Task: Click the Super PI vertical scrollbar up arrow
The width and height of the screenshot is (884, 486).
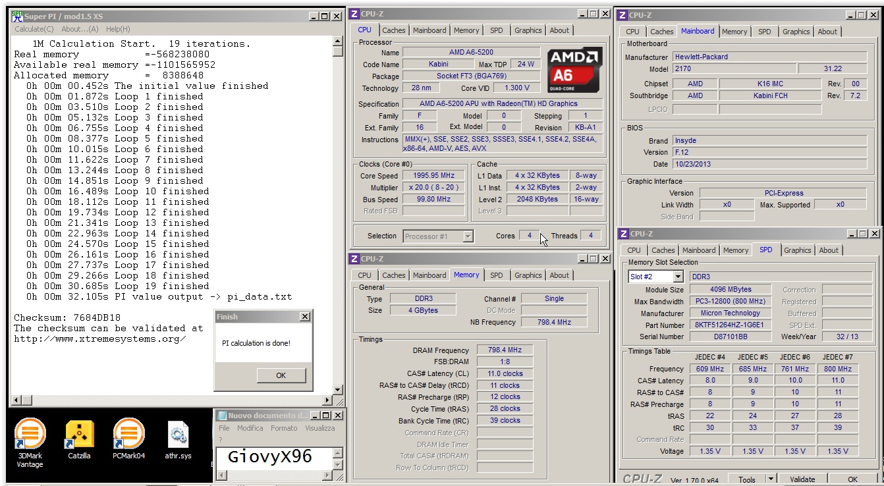Action: (338, 40)
